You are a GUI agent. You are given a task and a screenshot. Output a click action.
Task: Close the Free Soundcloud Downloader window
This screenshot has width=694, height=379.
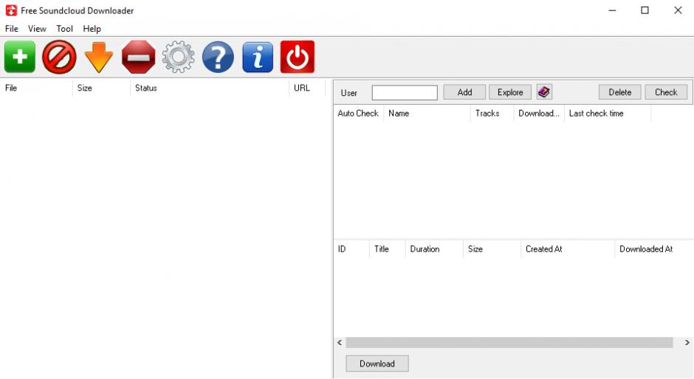click(678, 10)
